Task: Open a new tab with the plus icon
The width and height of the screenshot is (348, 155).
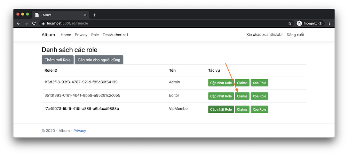Action: tap(94, 15)
